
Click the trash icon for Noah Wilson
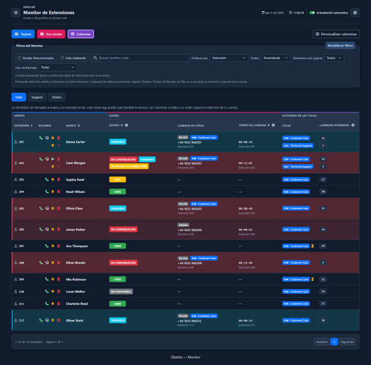point(59,192)
